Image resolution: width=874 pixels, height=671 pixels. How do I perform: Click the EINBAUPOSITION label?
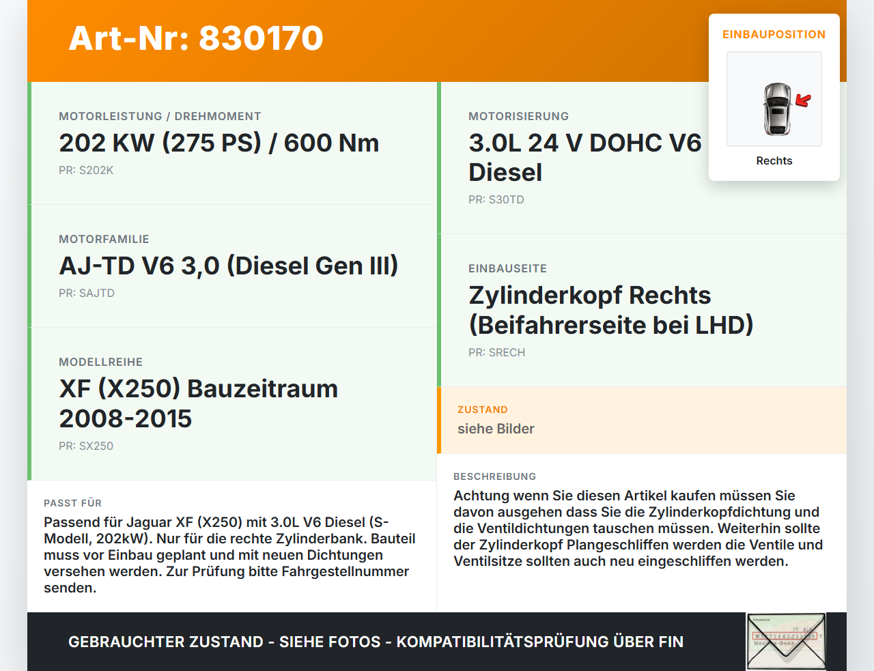774,34
